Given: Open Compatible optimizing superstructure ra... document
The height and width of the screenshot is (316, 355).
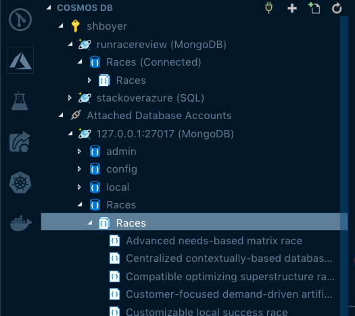Looking at the screenshot, I should pos(230,277).
